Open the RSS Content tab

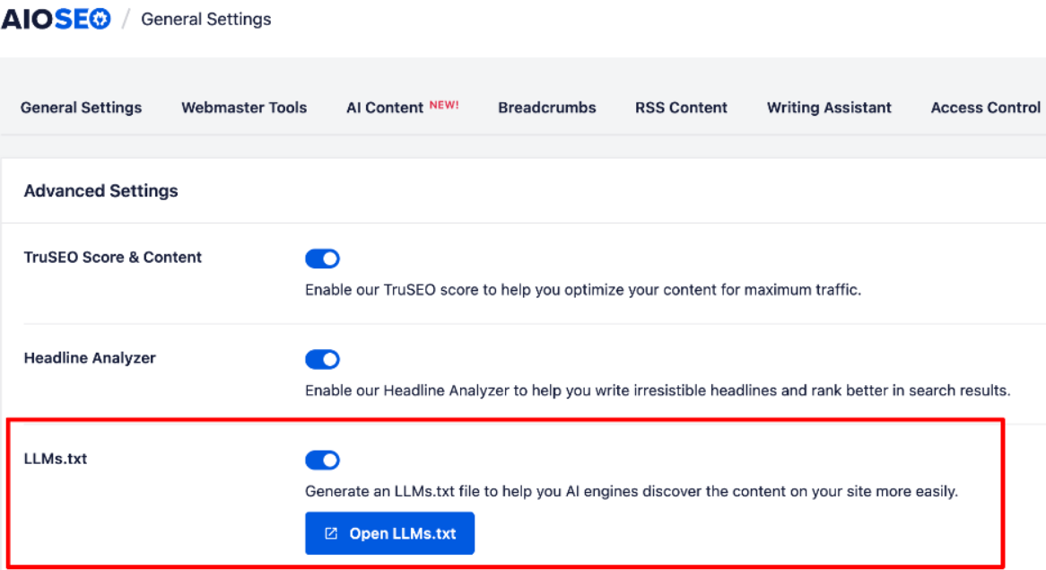(x=681, y=108)
